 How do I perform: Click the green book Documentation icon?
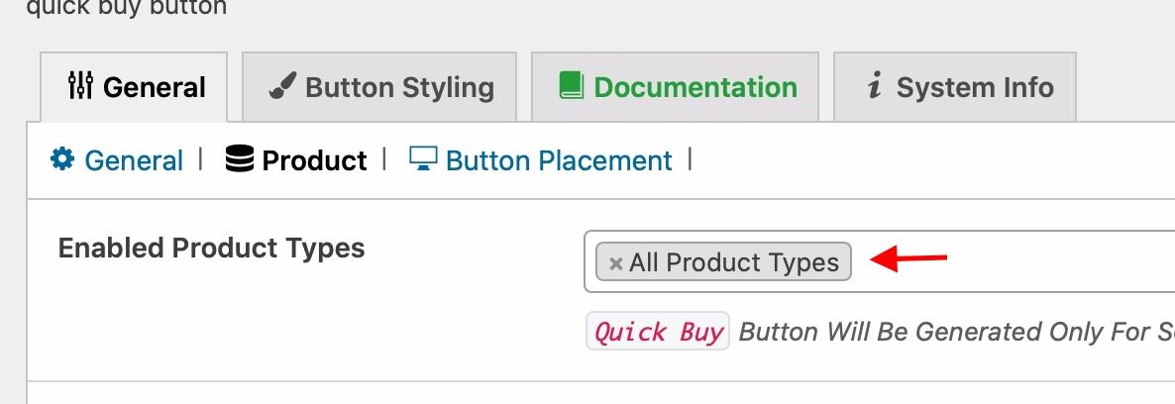571,85
